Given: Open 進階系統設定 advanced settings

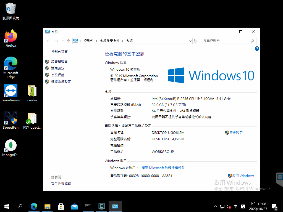Looking at the screenshot, I should (61, 81).
